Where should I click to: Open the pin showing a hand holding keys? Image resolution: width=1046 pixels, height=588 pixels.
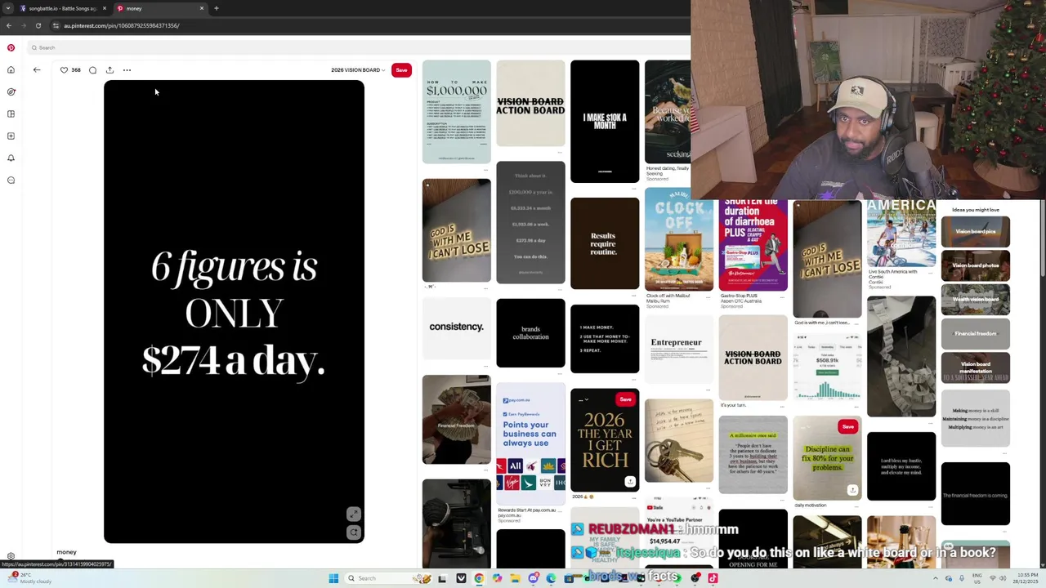(x=678, y=441)
